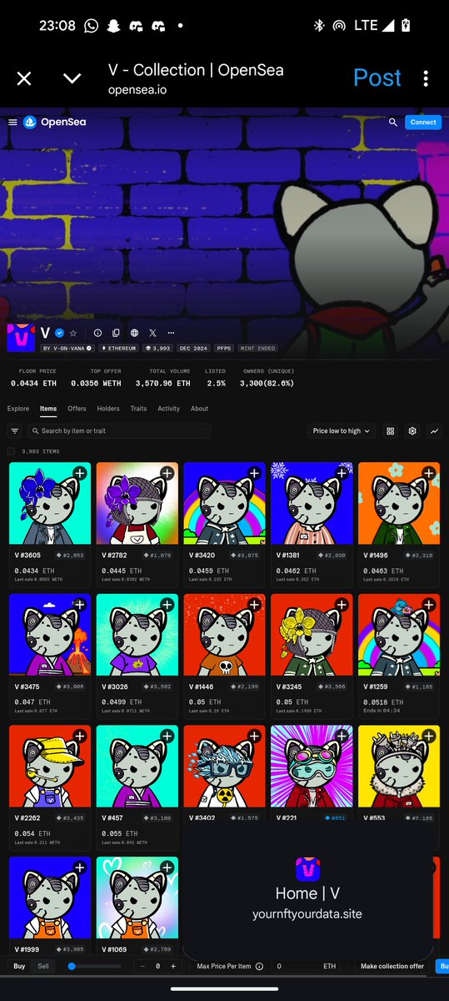Add V #3605 to cart with plus
This screenshot has width=449, height=1001.
80,473
